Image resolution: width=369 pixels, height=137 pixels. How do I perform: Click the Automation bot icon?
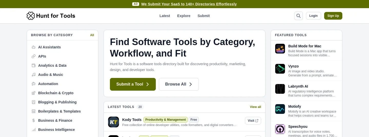(34, 84)
